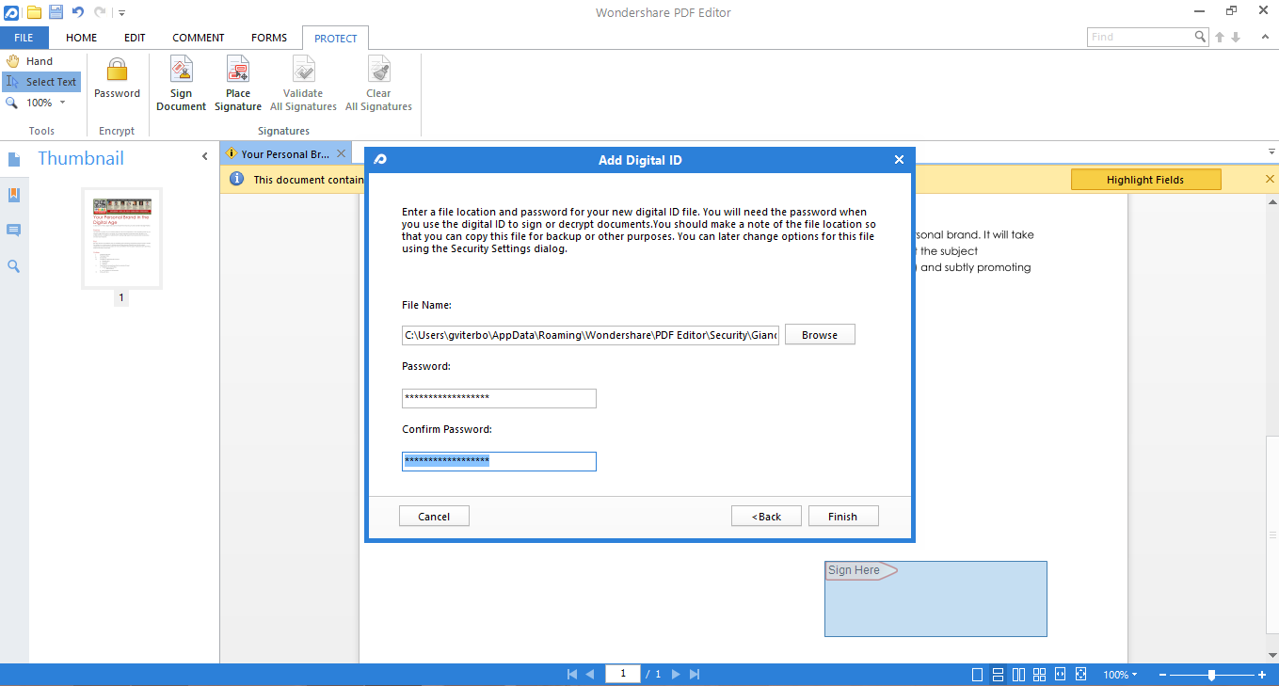Click the zoom slider handle
The height and width of the screenshot is (686, 1279).
[1211, 675]
